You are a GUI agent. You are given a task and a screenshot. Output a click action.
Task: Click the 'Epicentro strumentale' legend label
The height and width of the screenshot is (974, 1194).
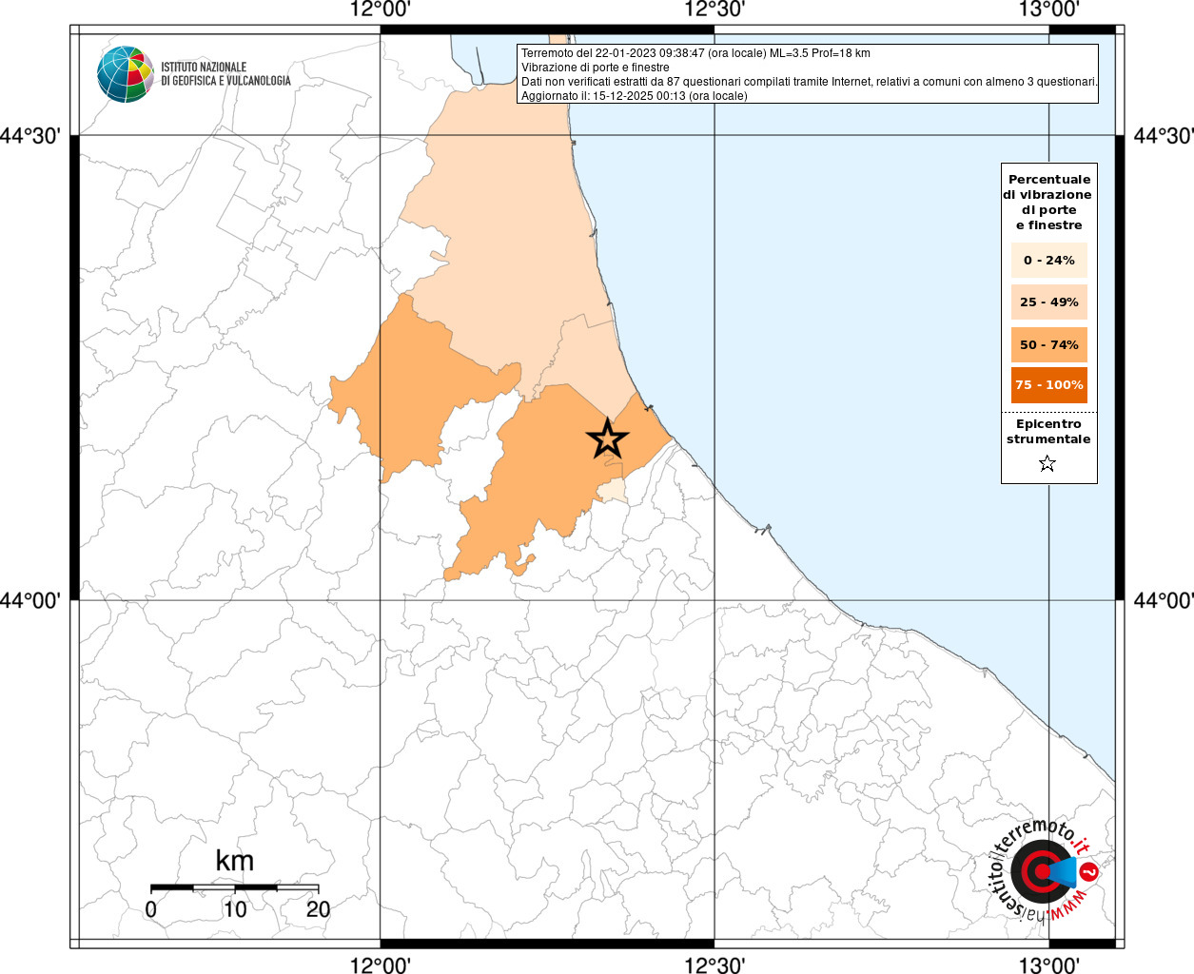coord(1048,432)
